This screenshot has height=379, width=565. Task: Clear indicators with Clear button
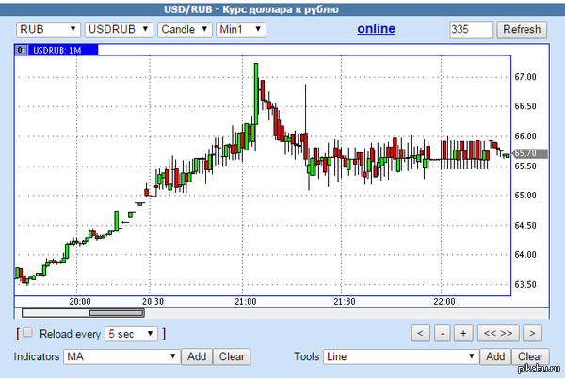click(x=232, y=356)
